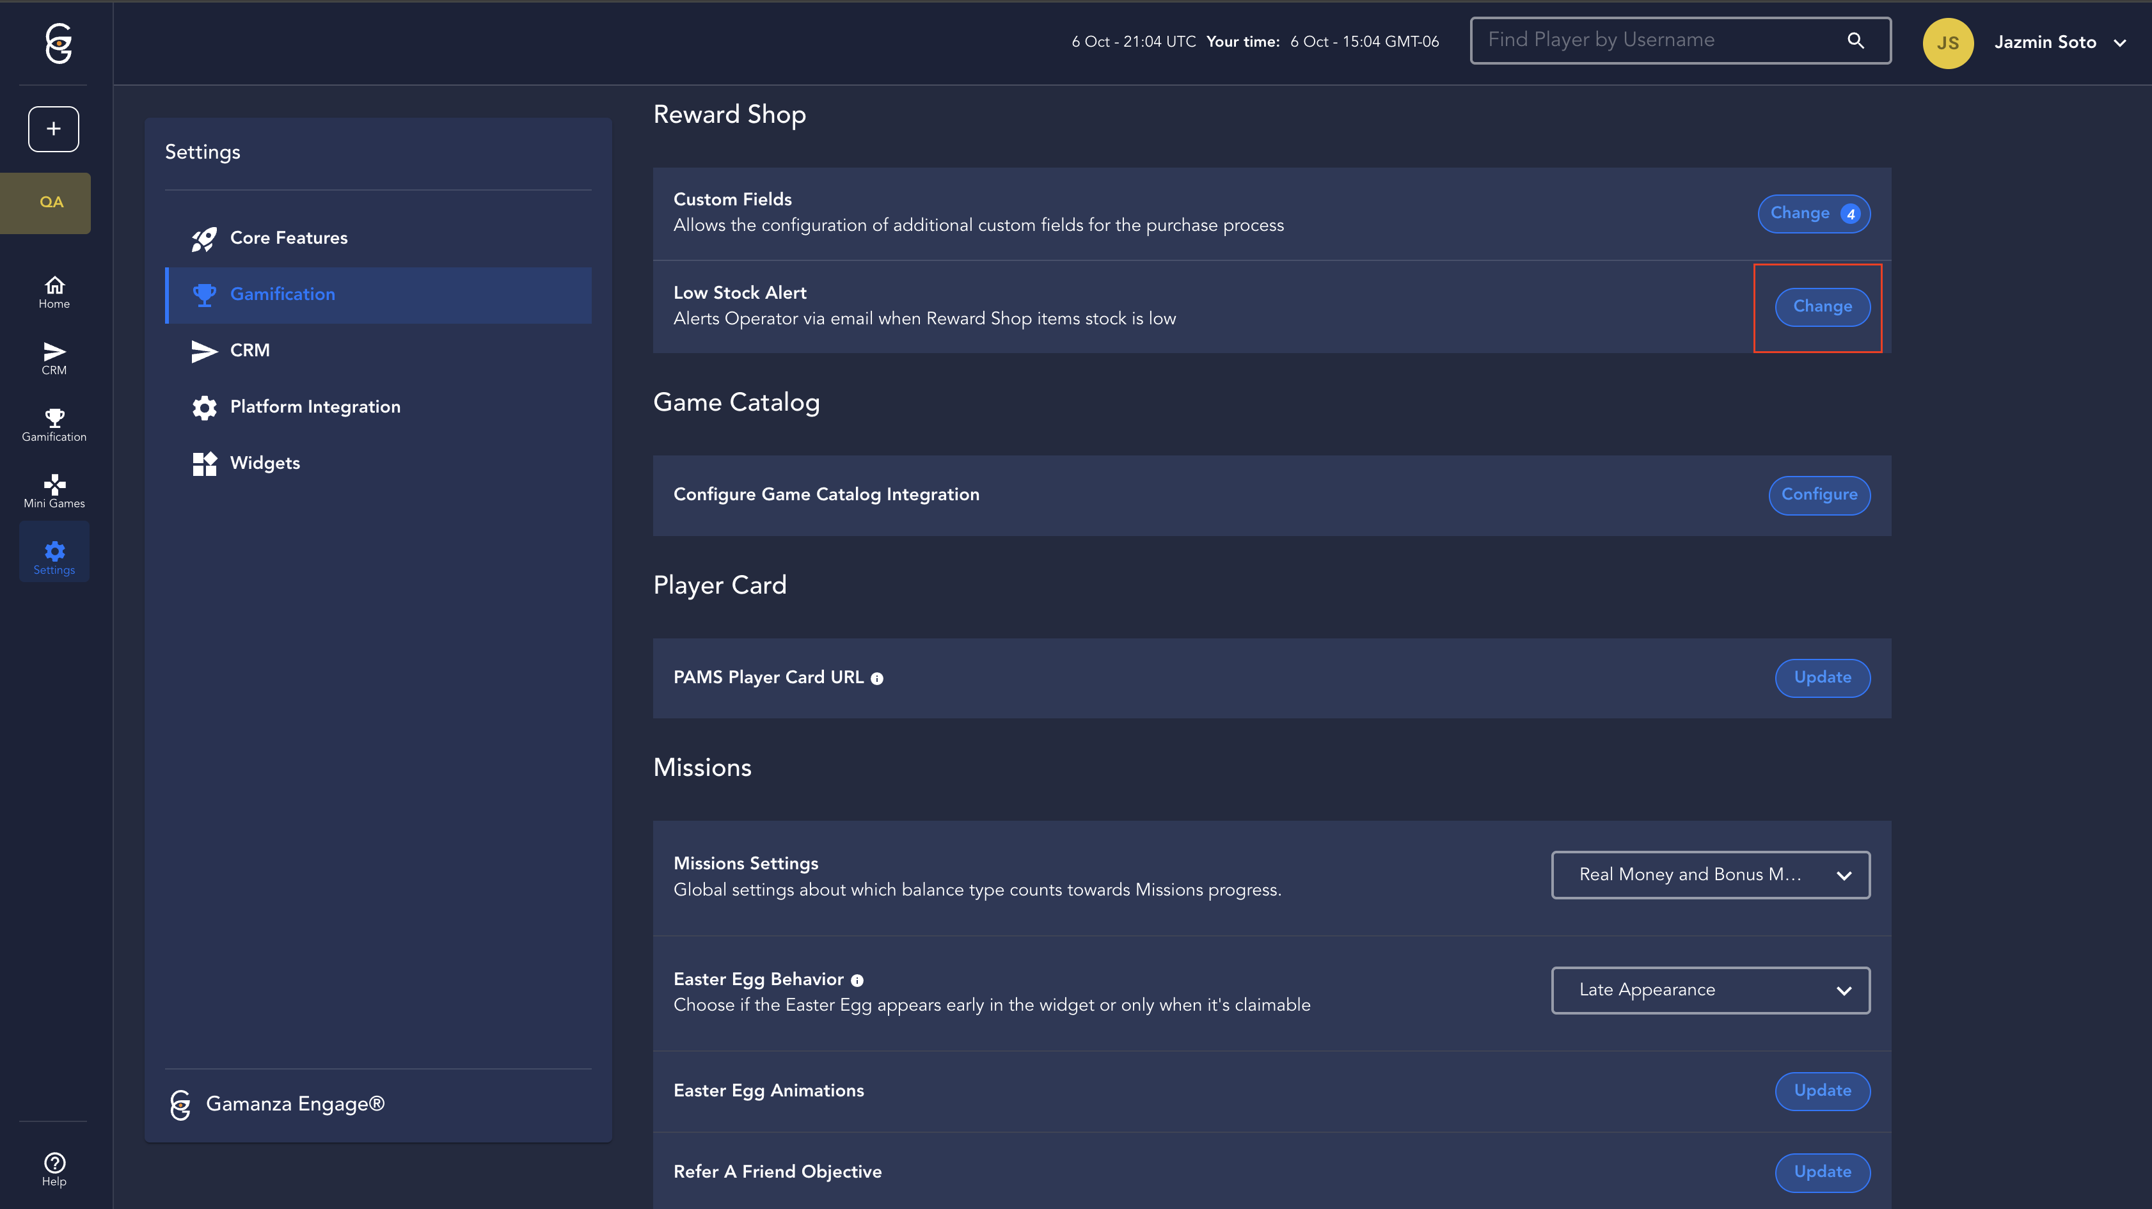The height and width of the screenshot is (1209, 2152).
Task: Click the plus add button in sidebar
Action: (54, 129)
